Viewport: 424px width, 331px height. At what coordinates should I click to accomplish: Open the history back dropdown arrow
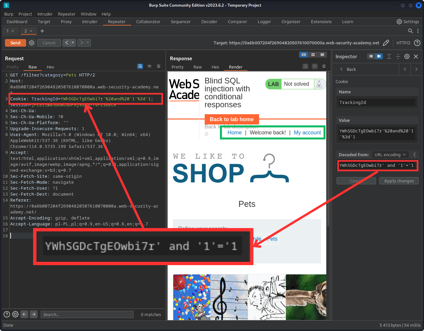tap(73, 43)
